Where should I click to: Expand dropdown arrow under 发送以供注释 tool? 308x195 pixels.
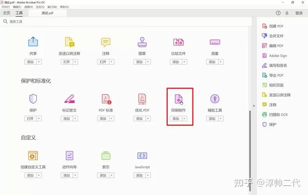75,62
